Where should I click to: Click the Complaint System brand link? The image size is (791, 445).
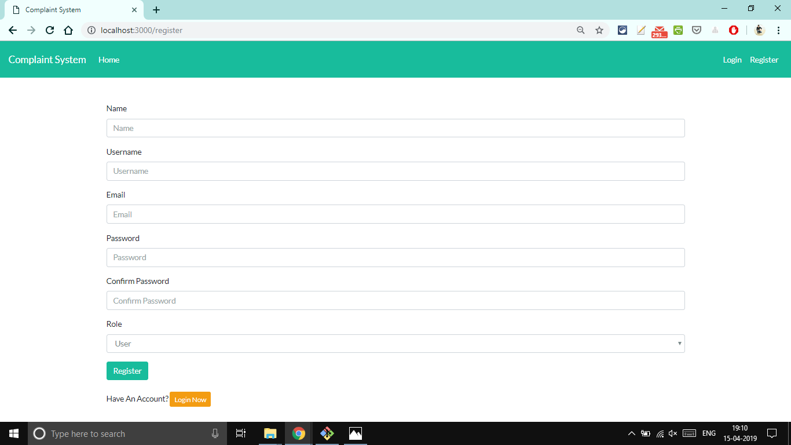tap(47, 60)
